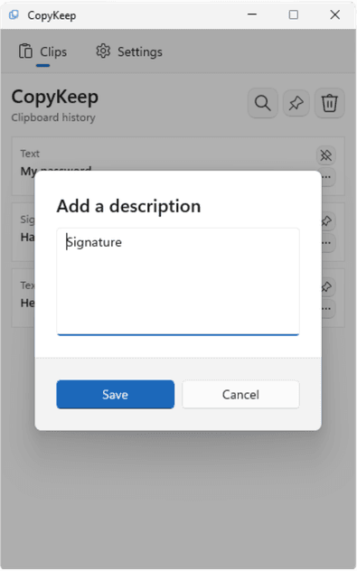Close the CopyKeep window
The image size is (357, 571).
pyautogui.click(x=334, y=14)
